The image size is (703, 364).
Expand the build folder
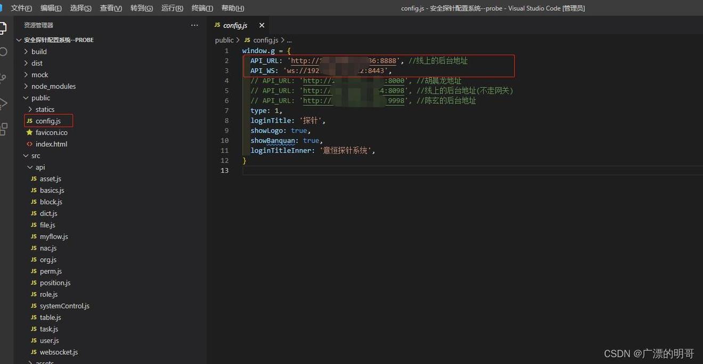click(x=39, y=52)
